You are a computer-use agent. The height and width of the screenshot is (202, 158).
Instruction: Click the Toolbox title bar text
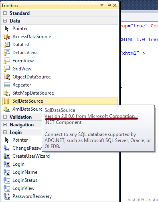click(10, 6)
